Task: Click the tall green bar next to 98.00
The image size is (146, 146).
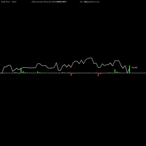Action: 130,69
